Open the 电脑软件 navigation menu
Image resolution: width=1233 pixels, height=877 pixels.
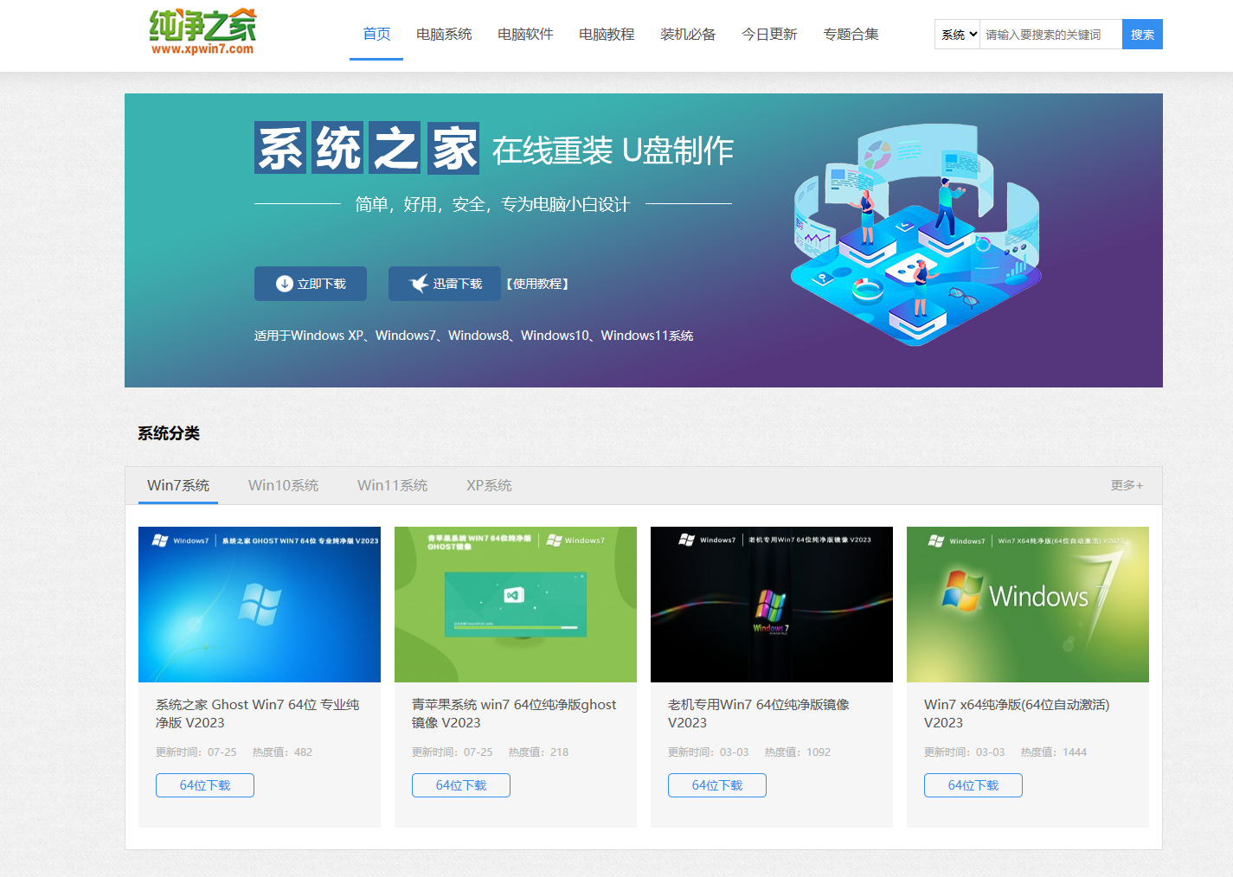pos(525,34)
